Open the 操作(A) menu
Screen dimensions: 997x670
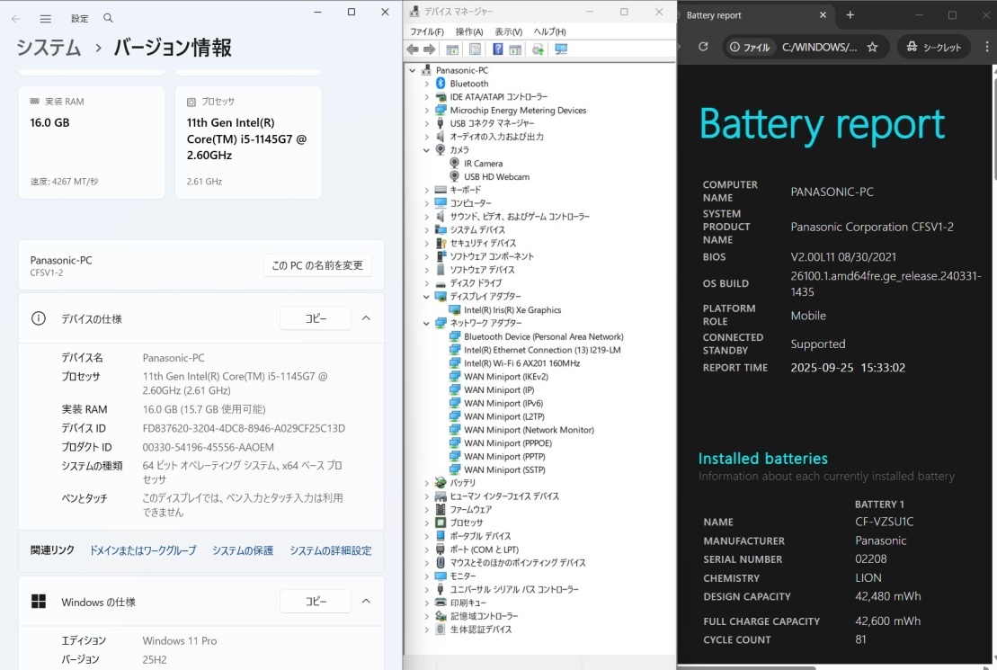469,31
